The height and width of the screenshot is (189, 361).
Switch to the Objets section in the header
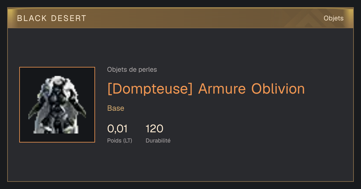pos(334,18)
